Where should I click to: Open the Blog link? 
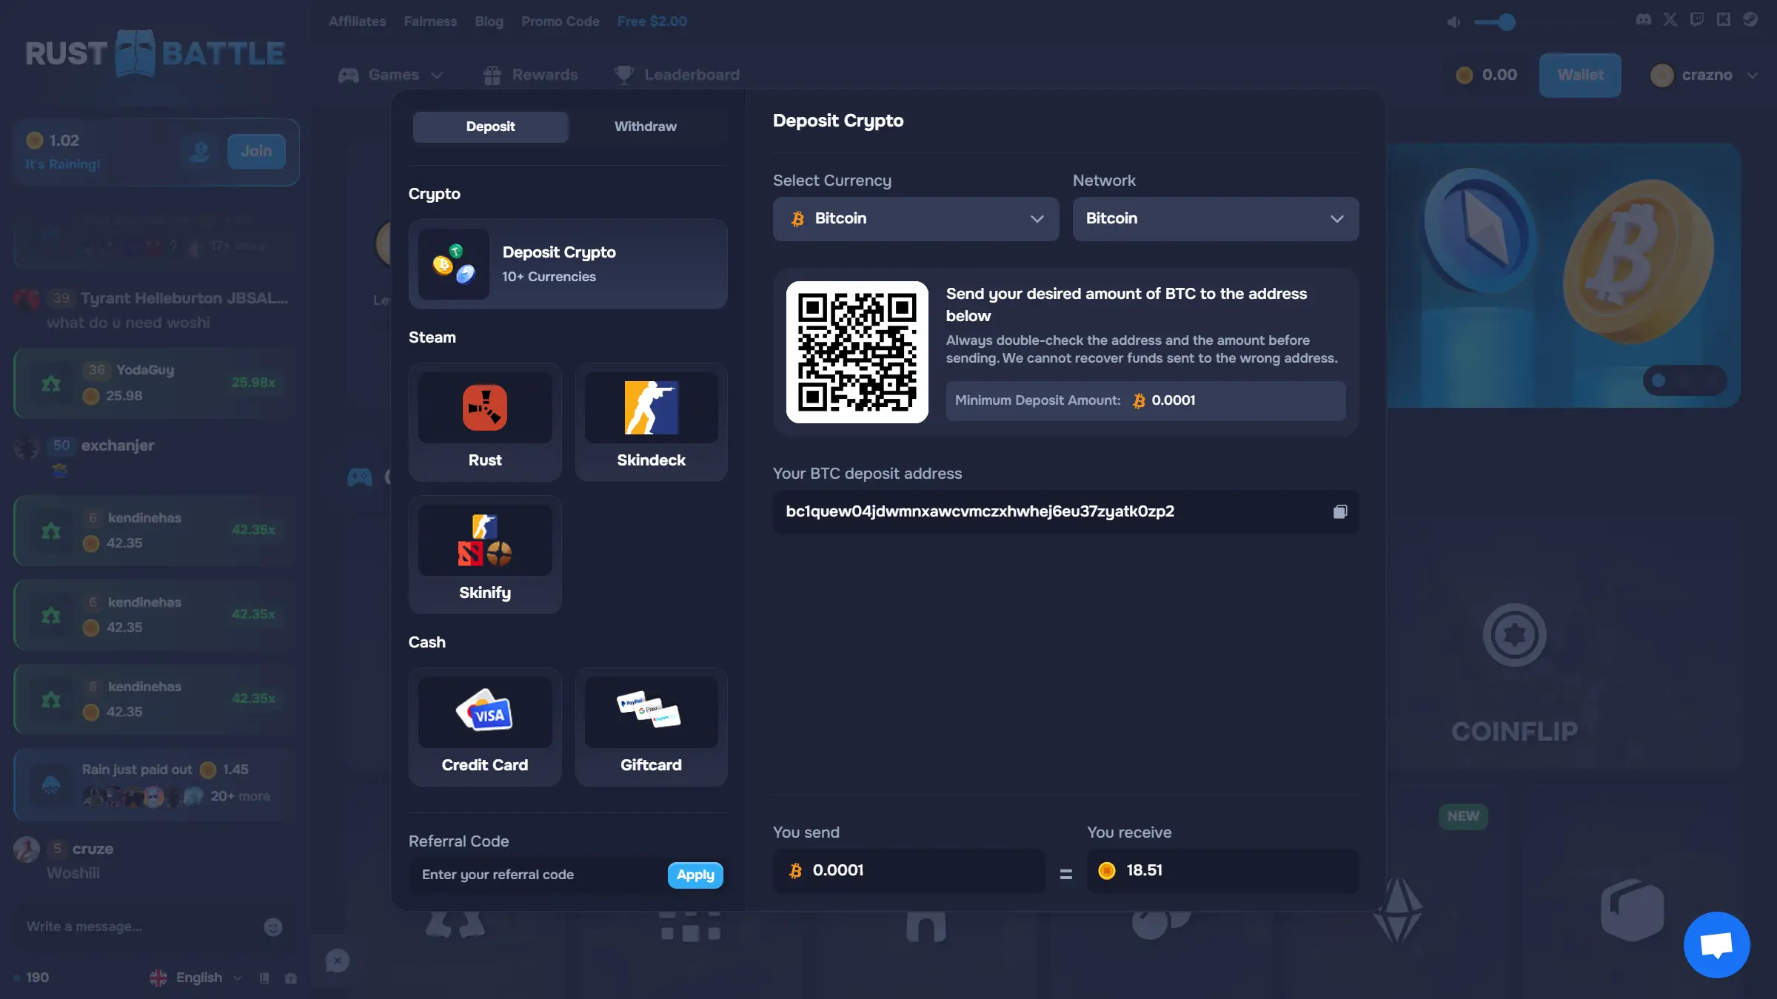coord(489,21)
